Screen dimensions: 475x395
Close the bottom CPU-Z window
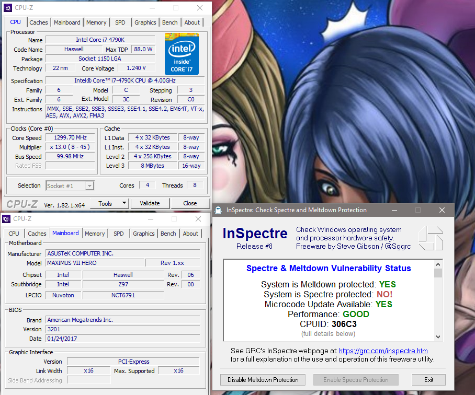[x=198, y=219]
